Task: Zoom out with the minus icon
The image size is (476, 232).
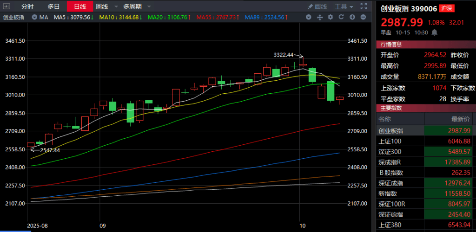Action: (363, 17)
